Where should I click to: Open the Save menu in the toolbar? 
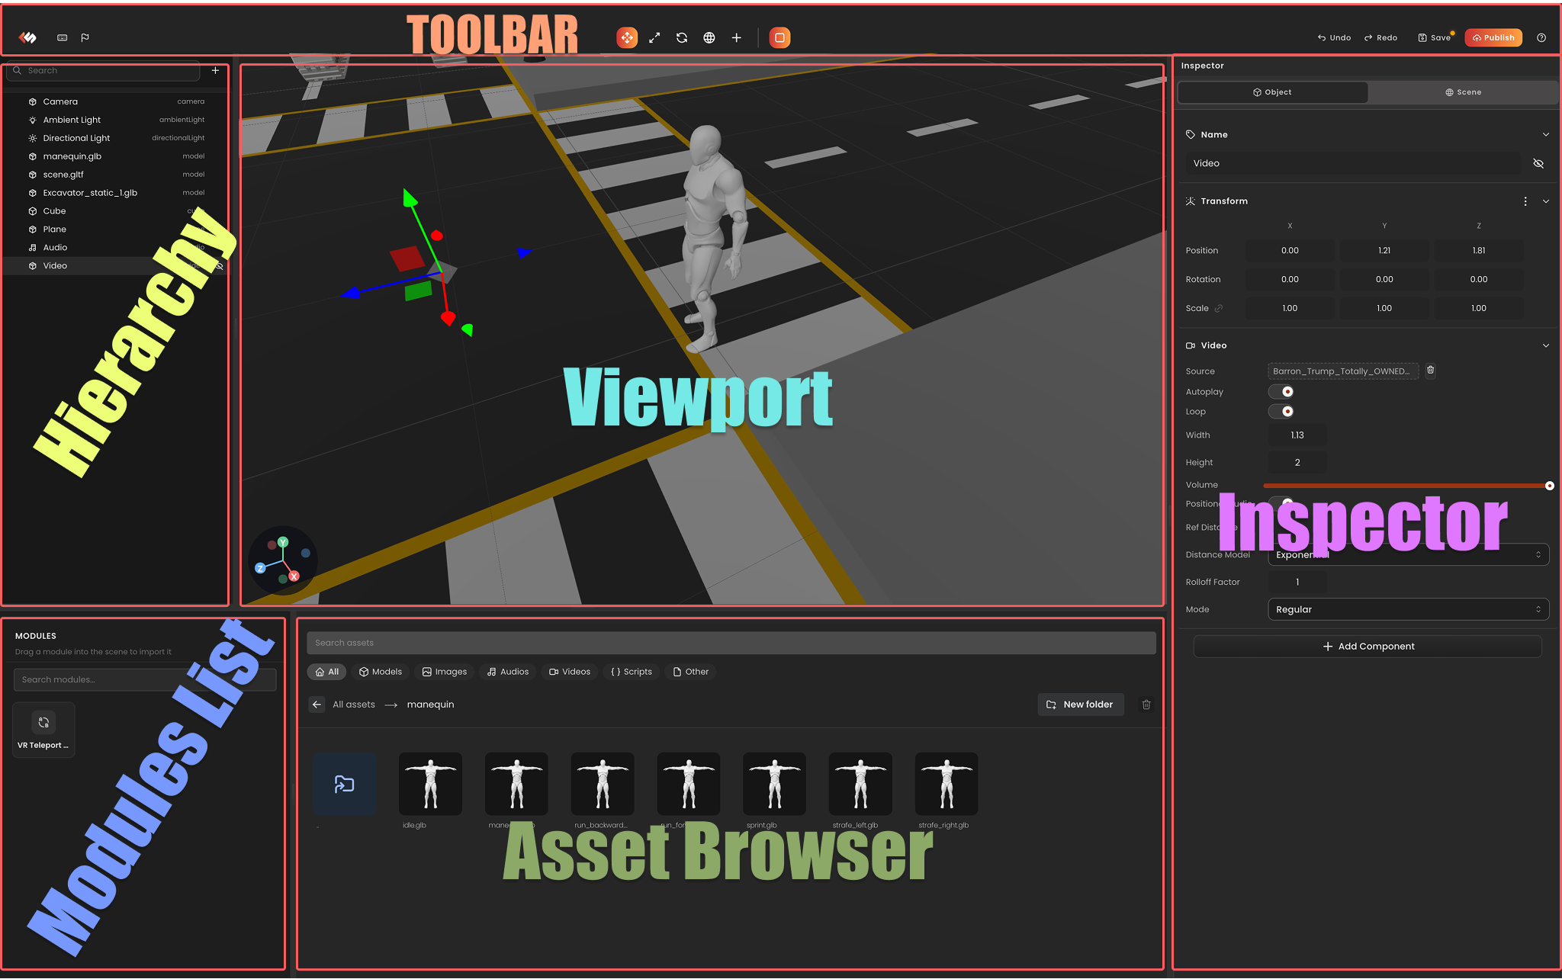[x=1434, y=37]
